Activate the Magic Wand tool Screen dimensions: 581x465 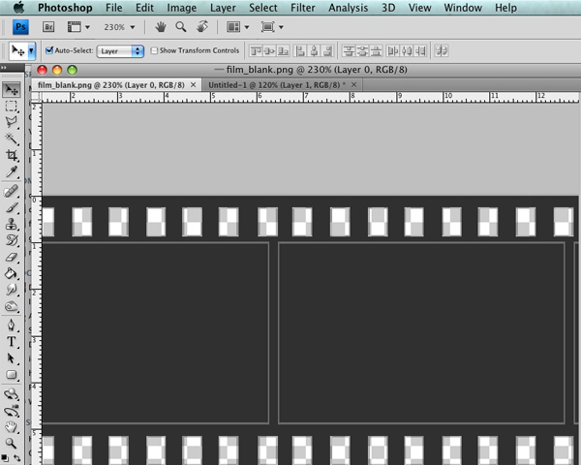pos(13,139)
